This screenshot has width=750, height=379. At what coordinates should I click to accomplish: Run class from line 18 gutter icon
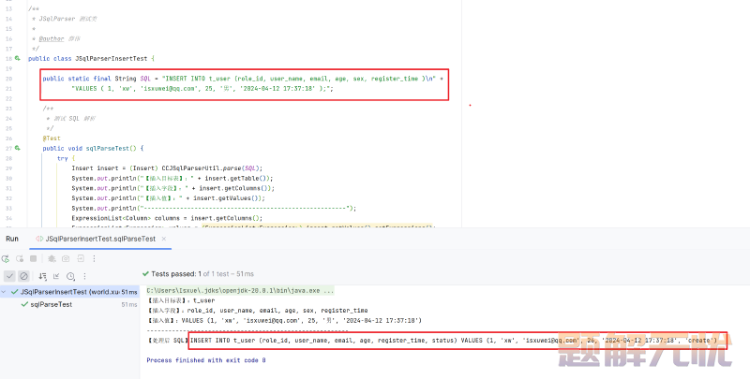18,58
